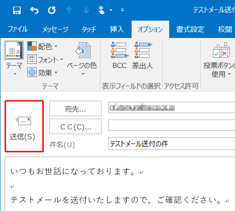Click into the empty CC field
Viewport: 235px width, 211px height.
(x=172, y=125)
